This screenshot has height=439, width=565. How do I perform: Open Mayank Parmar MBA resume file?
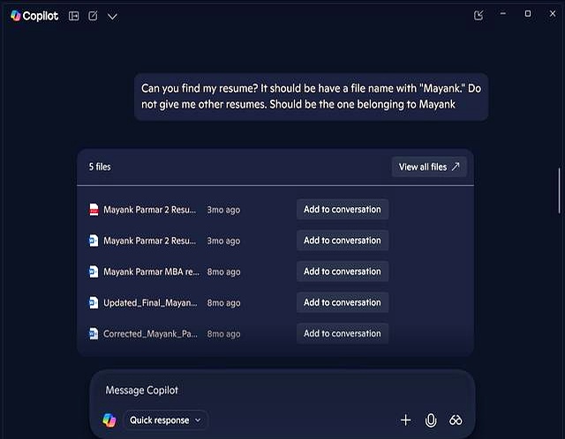pyautogui.click(x=150, y=272)
